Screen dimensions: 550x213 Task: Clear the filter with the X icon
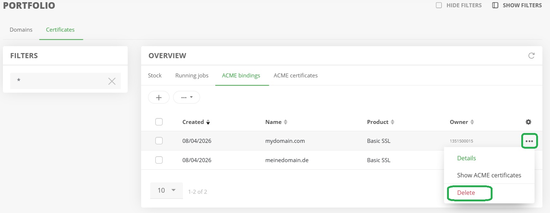click(112, 81)
